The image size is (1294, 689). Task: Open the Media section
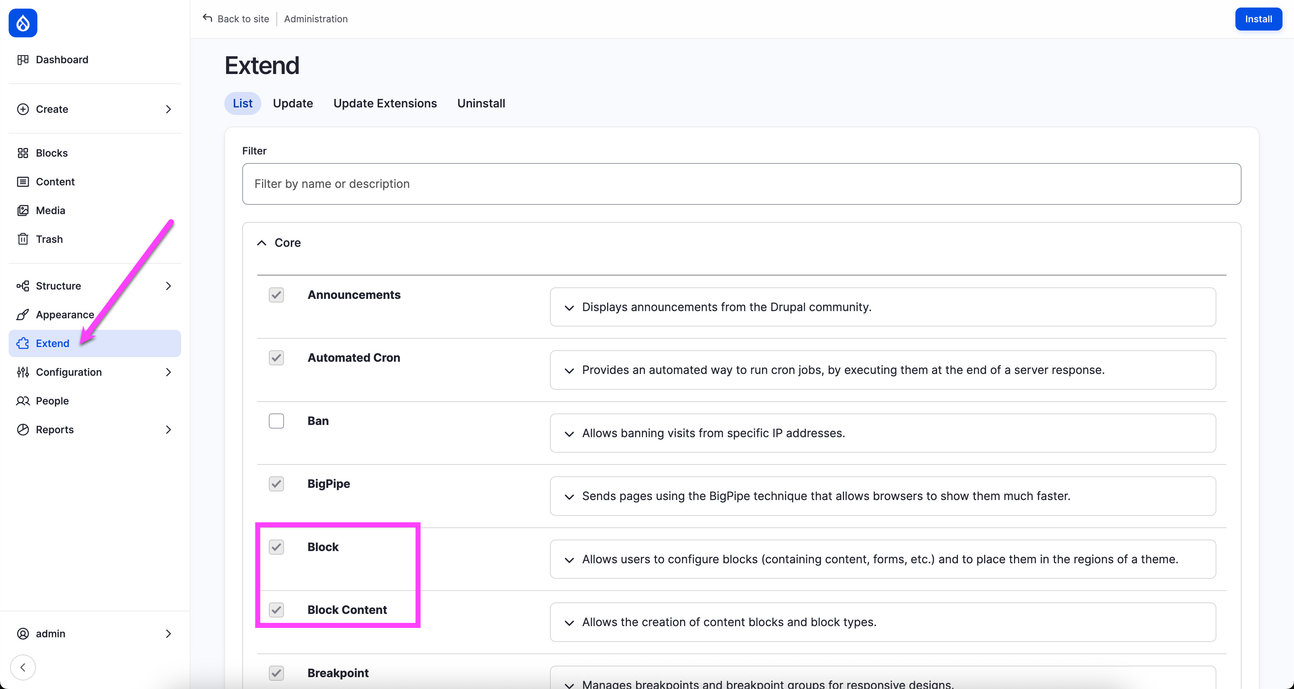coord(50,210)
